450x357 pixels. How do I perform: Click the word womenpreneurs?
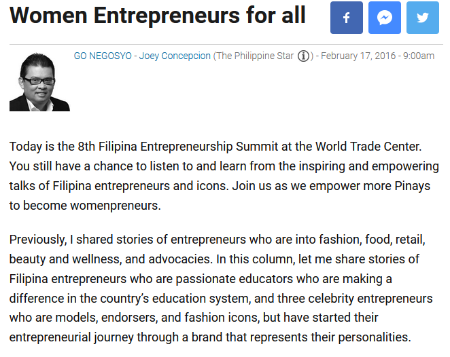(x=115, y=206)
